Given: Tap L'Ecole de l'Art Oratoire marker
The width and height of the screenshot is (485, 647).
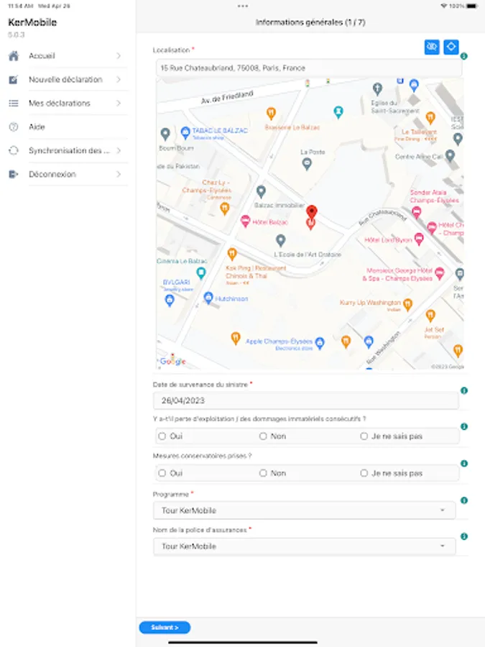Looking at the screenshot, I should click(x=281, y=240).
